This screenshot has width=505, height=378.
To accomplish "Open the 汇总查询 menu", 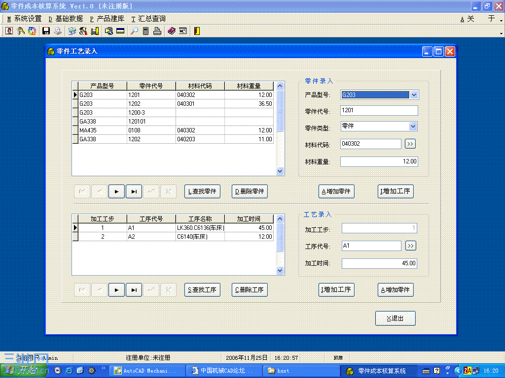I will point(148,19).
